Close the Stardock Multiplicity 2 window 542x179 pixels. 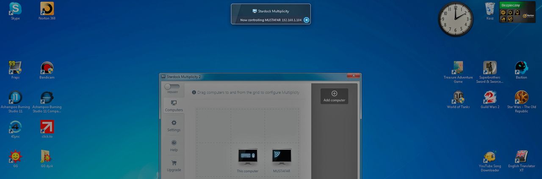tap(353, 76)
